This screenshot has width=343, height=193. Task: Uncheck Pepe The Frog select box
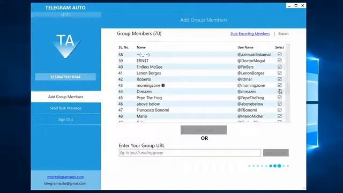(279, 98)
